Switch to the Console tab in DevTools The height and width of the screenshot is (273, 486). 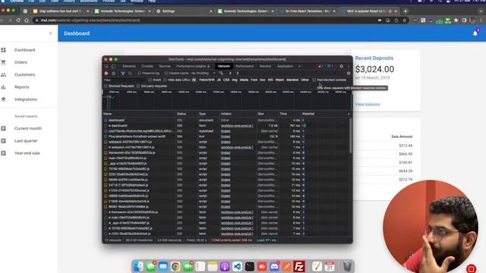pyautogui.click(x=147, y=66)
